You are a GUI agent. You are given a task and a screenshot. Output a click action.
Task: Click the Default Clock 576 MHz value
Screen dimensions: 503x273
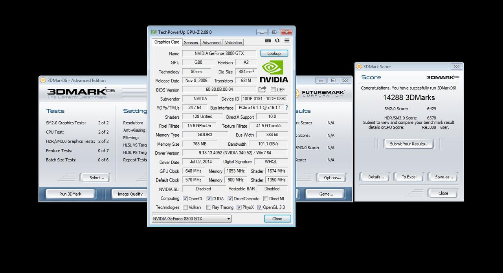point(193,180)
